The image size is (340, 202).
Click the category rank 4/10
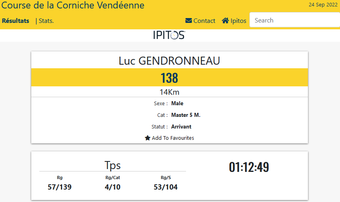pos(113,187)
